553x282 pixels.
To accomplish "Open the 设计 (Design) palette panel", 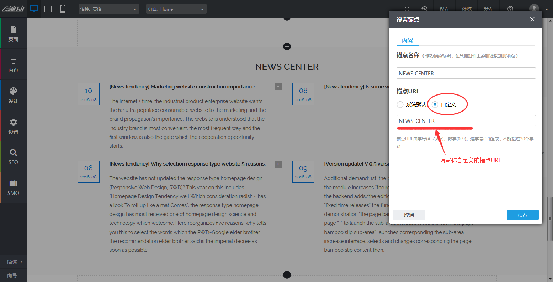I will click(14, 95).
